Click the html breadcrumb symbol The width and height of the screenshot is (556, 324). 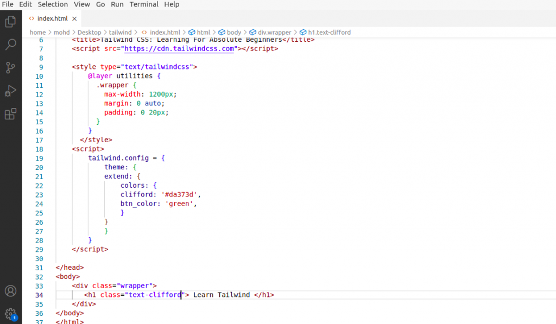coord(200,32)
